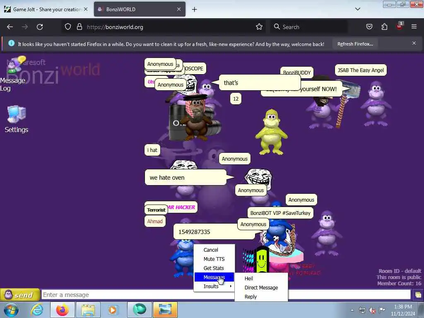Viewport: 424px width, 318px height.
Task: Open the extensions puzzle icon
Action: click(x=384, y=26)
